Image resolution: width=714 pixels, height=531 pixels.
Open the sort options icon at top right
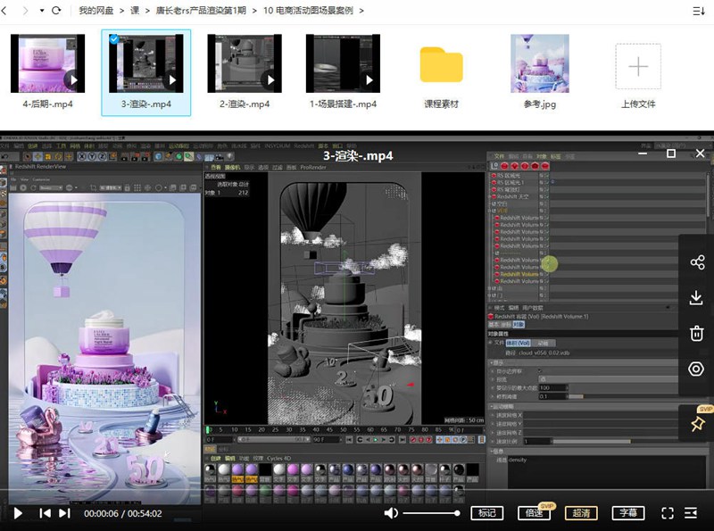[697, 11]
